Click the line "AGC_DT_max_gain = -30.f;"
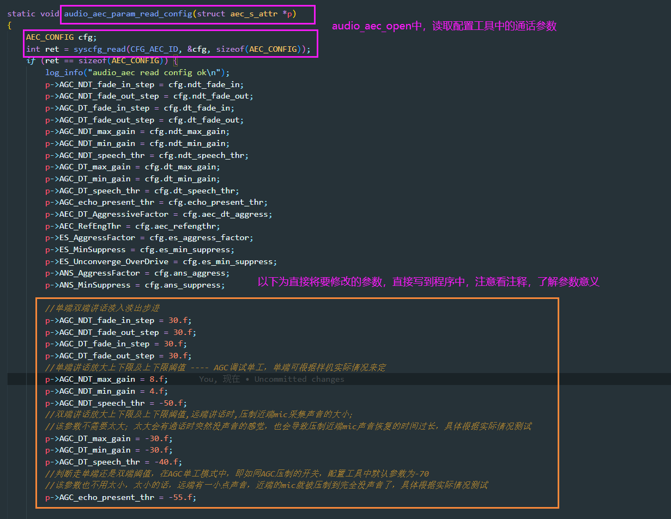The image size is (671, 519). [x=109, y=438]
